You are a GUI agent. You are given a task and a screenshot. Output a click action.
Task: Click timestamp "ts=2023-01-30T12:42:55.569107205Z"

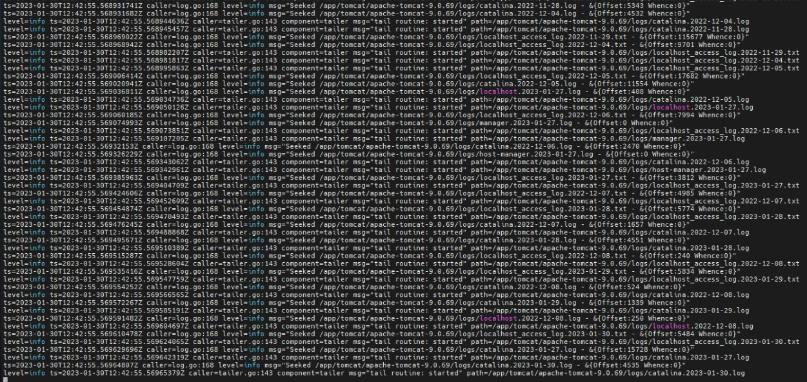coord(119,140)
